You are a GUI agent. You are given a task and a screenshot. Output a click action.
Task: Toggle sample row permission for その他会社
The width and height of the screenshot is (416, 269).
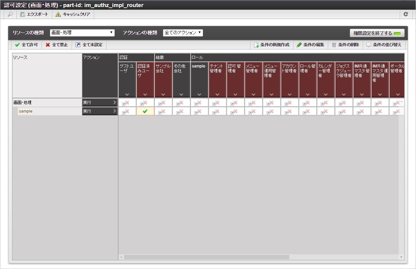click(x=181, y=111)
